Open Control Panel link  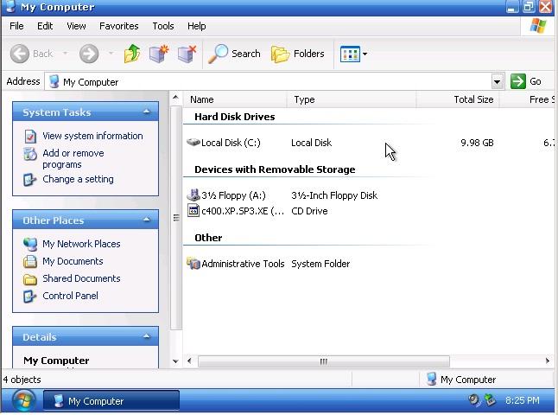coord(70,296)
